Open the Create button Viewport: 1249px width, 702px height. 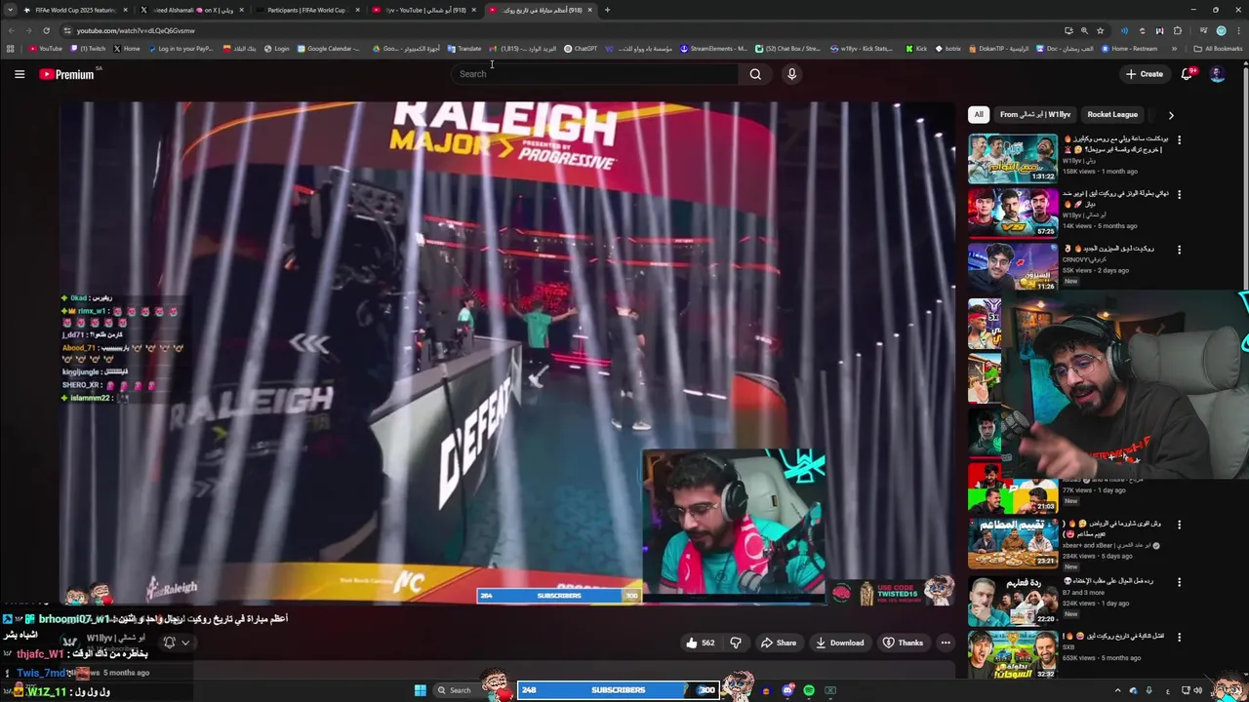tap(1145, 74)
